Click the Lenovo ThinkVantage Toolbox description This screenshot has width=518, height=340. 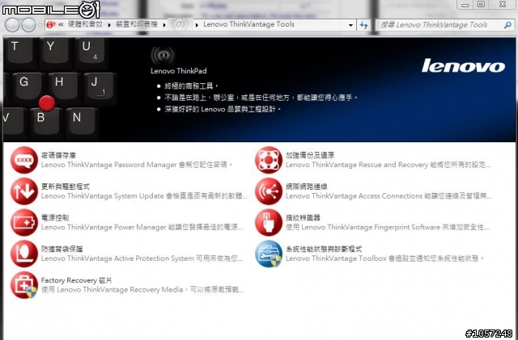385,258
